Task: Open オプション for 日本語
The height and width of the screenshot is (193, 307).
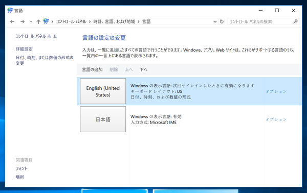Action: (276, 119)
